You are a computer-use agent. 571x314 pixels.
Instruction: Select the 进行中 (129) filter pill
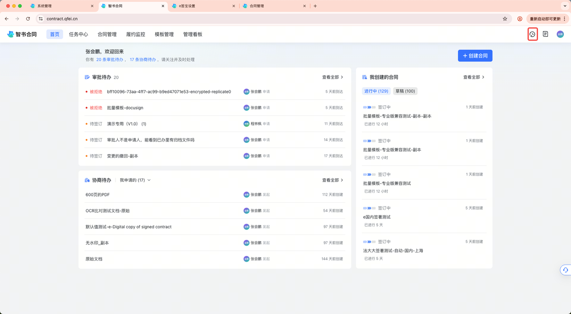pyautogui.click(x=377, y=91)
